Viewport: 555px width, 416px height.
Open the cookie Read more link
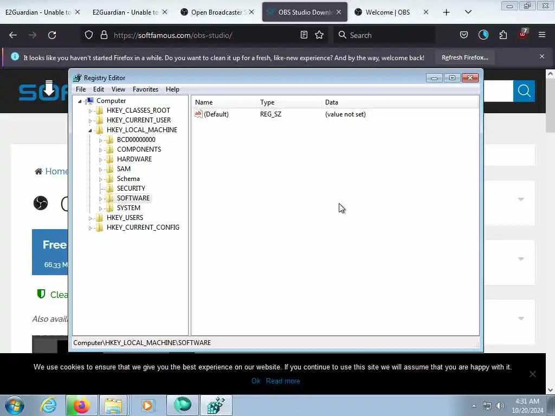click(x=283, y=381)
